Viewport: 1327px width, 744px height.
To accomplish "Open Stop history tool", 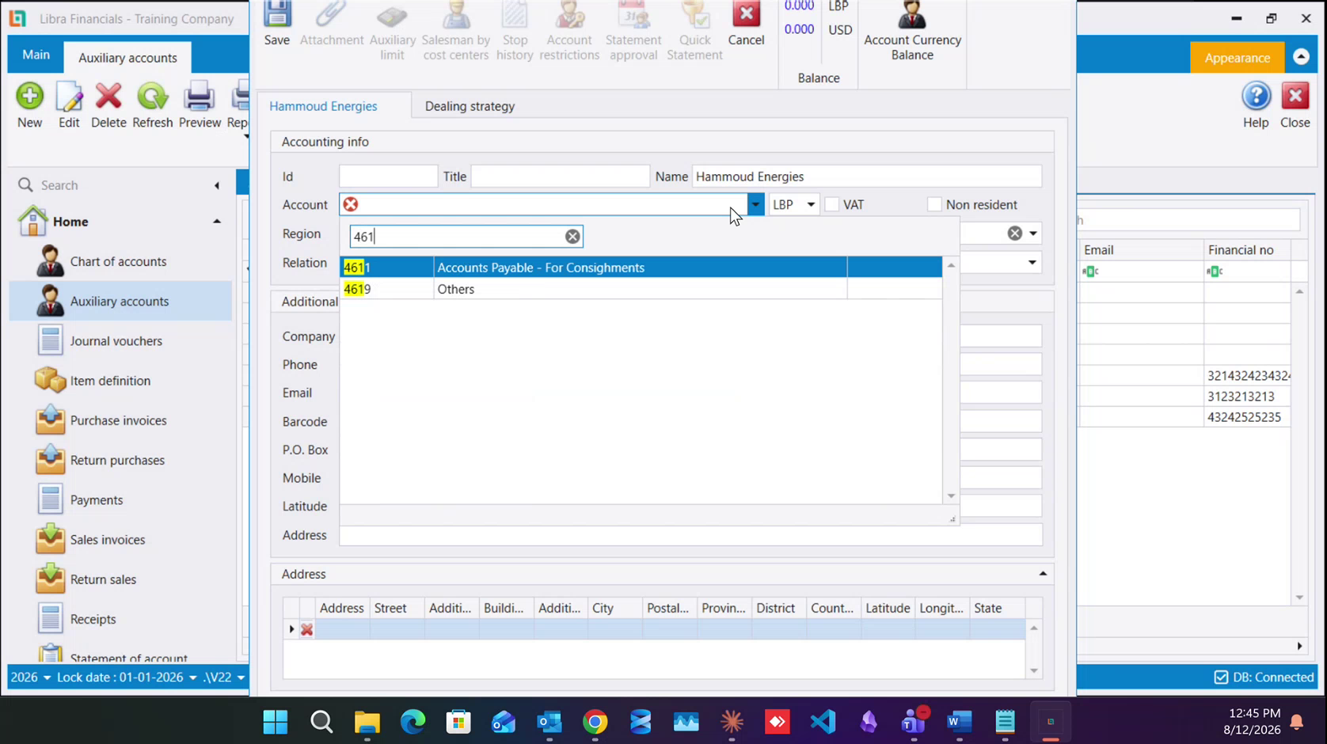I will point(515,32).
